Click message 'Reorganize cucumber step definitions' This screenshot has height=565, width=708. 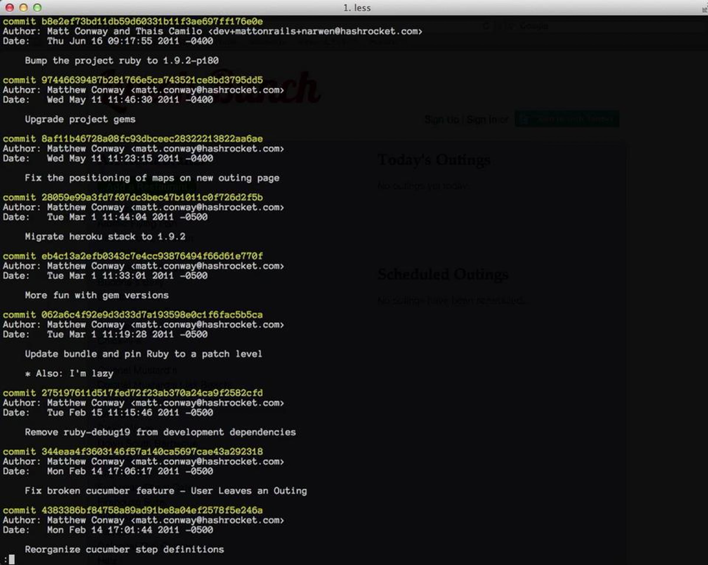point(124,550)
